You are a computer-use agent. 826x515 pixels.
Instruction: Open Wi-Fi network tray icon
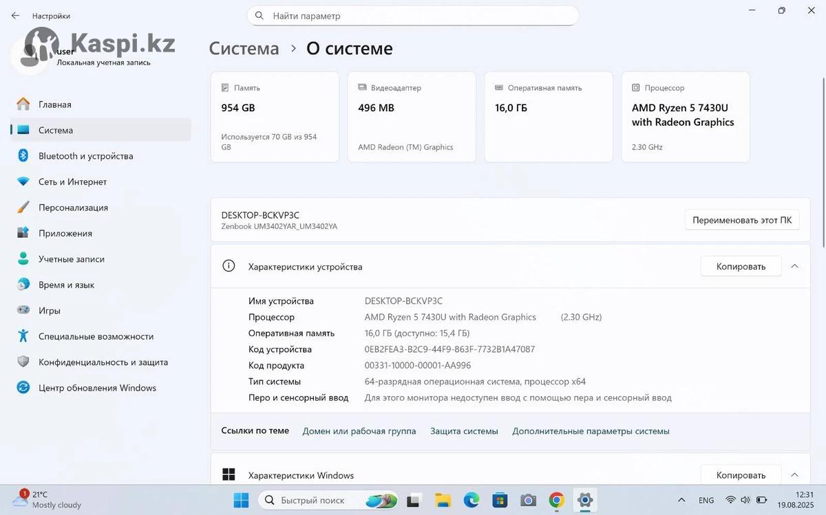pyautogui.click(x=730, y=500)
